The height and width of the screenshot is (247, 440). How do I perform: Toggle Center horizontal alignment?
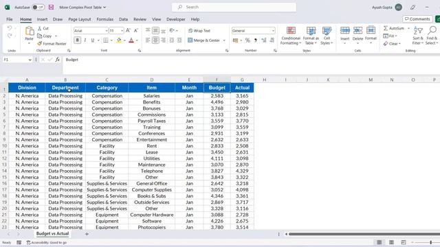(x=155, y=40)
